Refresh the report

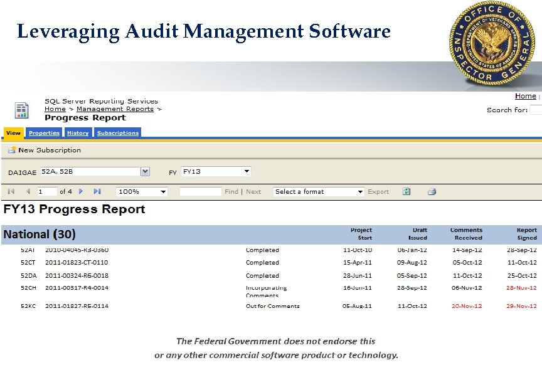click(406, 191)
